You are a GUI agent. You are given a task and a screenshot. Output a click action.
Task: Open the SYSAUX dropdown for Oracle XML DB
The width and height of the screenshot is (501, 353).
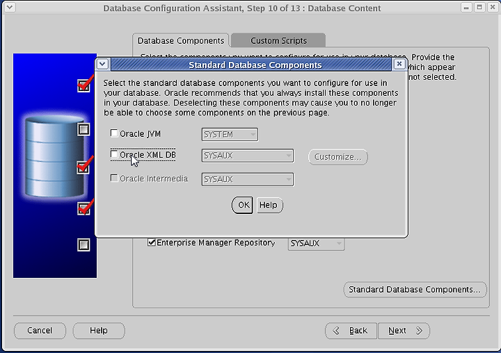(248, 156)
